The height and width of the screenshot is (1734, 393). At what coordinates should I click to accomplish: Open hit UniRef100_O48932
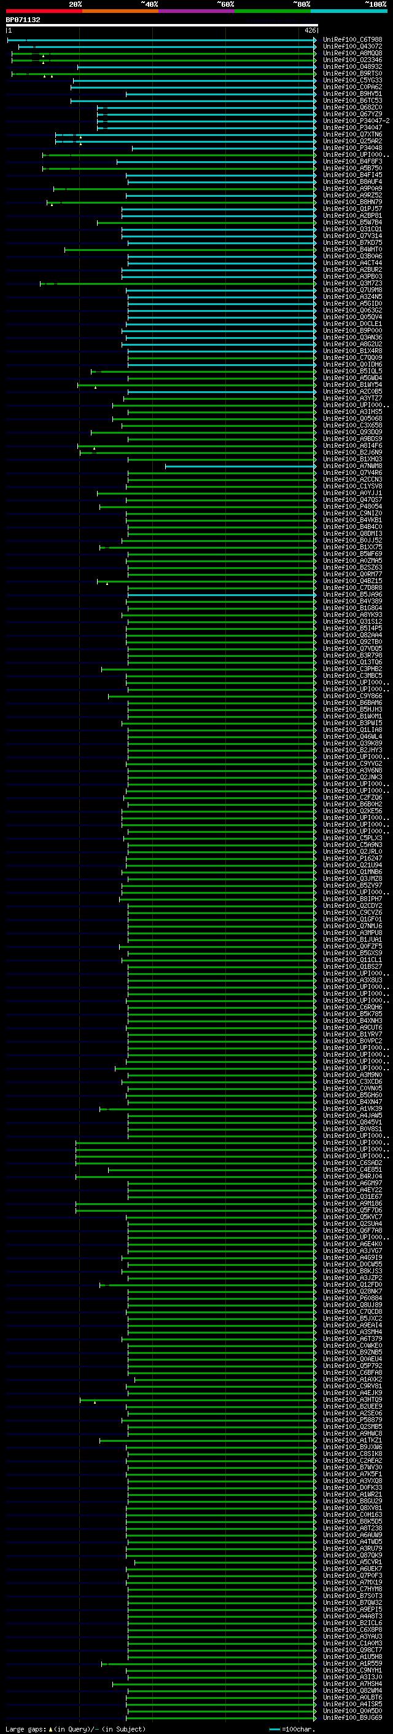pyautogui.click(x=352, y=66)
